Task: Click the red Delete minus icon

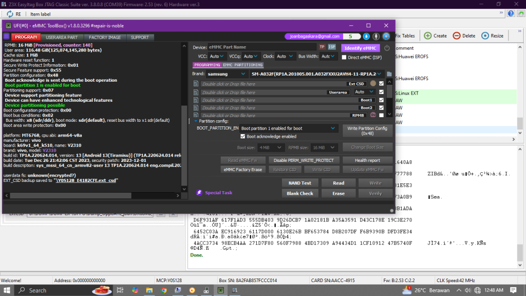Action: click(x=457, y=35)
